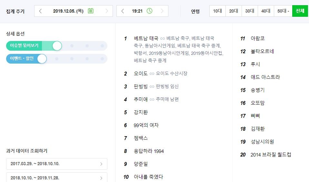Go to previous time with left arrow

123,11
